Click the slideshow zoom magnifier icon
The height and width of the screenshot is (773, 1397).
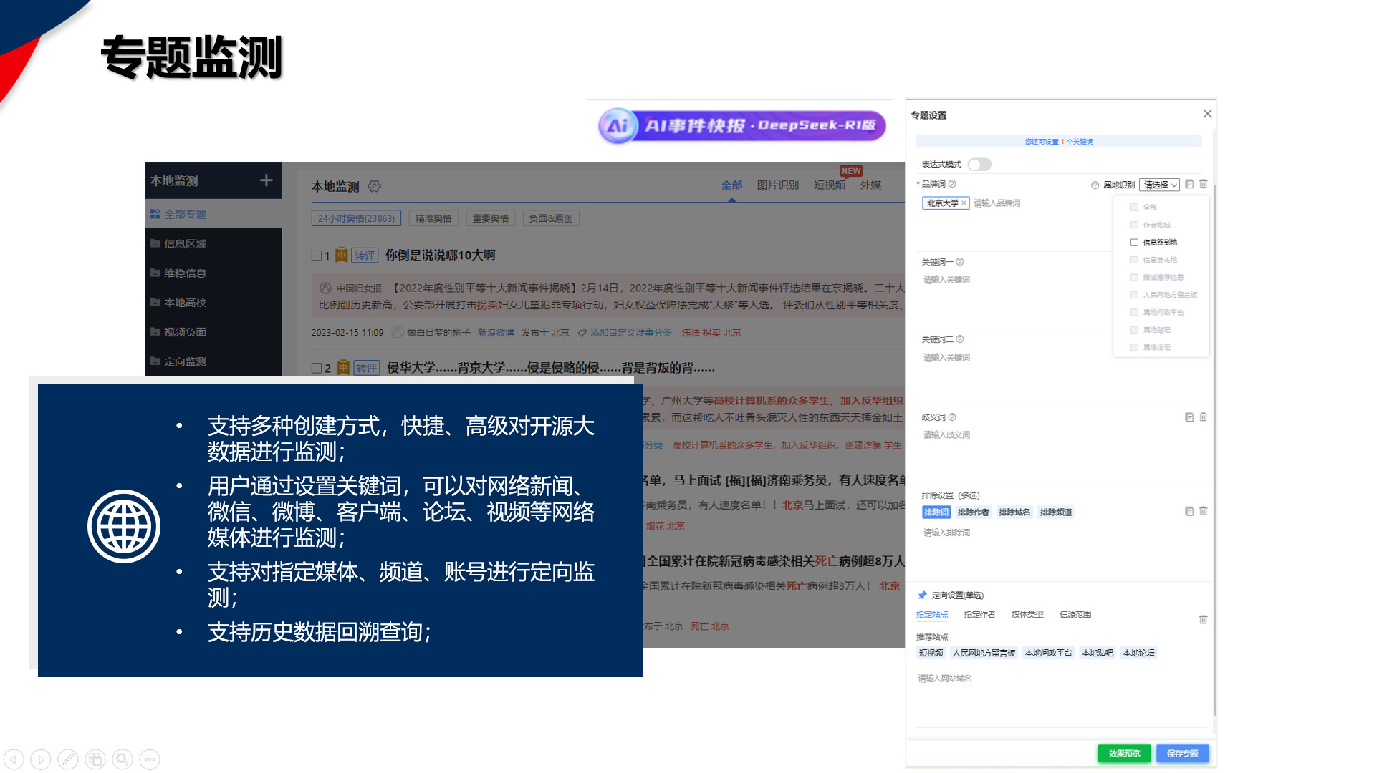click(123, 759)
